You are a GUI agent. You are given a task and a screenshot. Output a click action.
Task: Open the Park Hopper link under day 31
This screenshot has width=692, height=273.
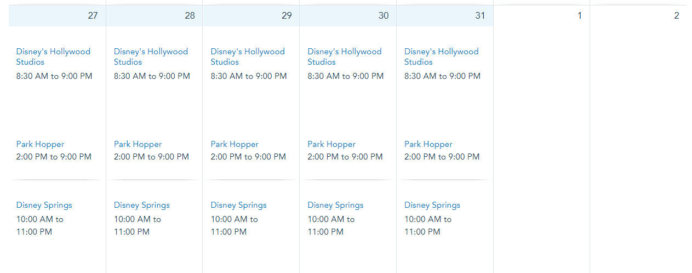point(428,144)
